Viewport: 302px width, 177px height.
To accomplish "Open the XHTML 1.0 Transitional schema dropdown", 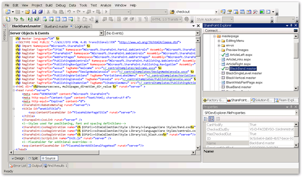I will pyautogui.click(x=180, y=19).
